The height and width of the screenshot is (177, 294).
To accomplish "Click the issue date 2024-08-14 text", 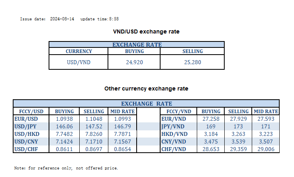I will pos(62,19).
